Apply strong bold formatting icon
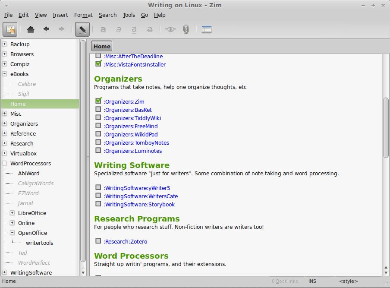This screenshot has width=390, height=288. coord(103,30)
